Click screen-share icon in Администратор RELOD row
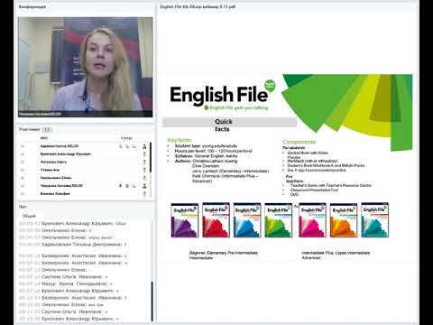 point(134,146)
